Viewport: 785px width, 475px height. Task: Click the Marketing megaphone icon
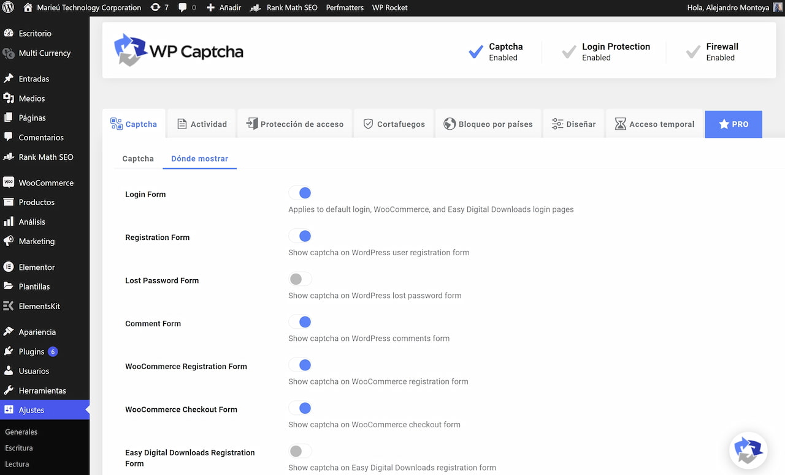pos(9,241)
